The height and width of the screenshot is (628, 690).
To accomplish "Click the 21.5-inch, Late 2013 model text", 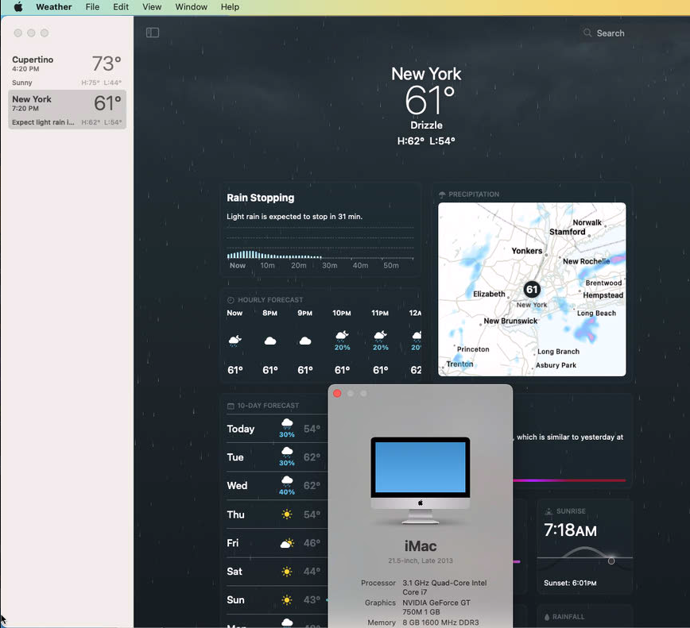I will pos(421,561).
